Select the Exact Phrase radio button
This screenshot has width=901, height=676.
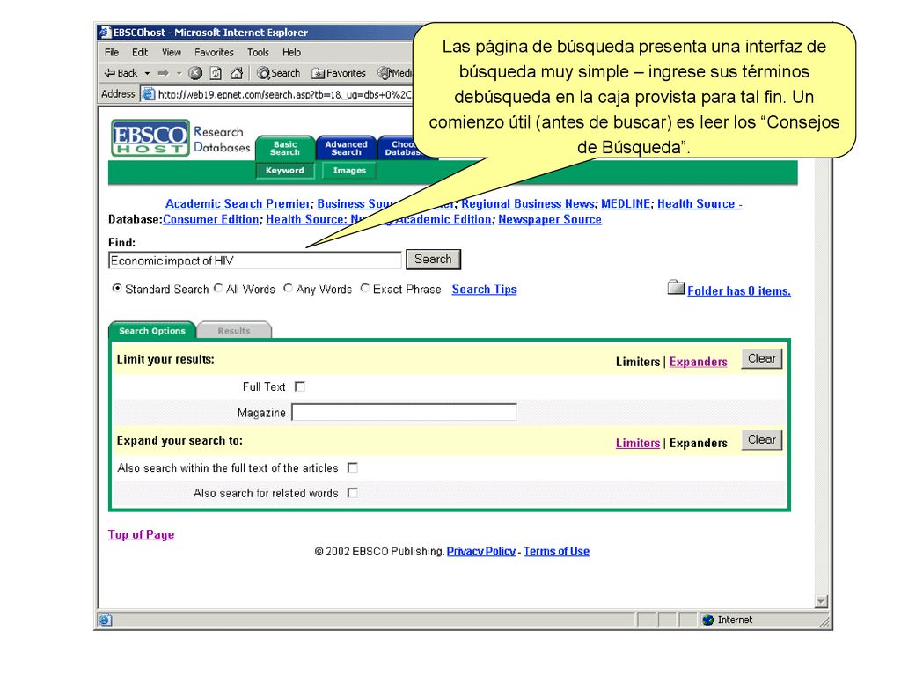point(365,289)
